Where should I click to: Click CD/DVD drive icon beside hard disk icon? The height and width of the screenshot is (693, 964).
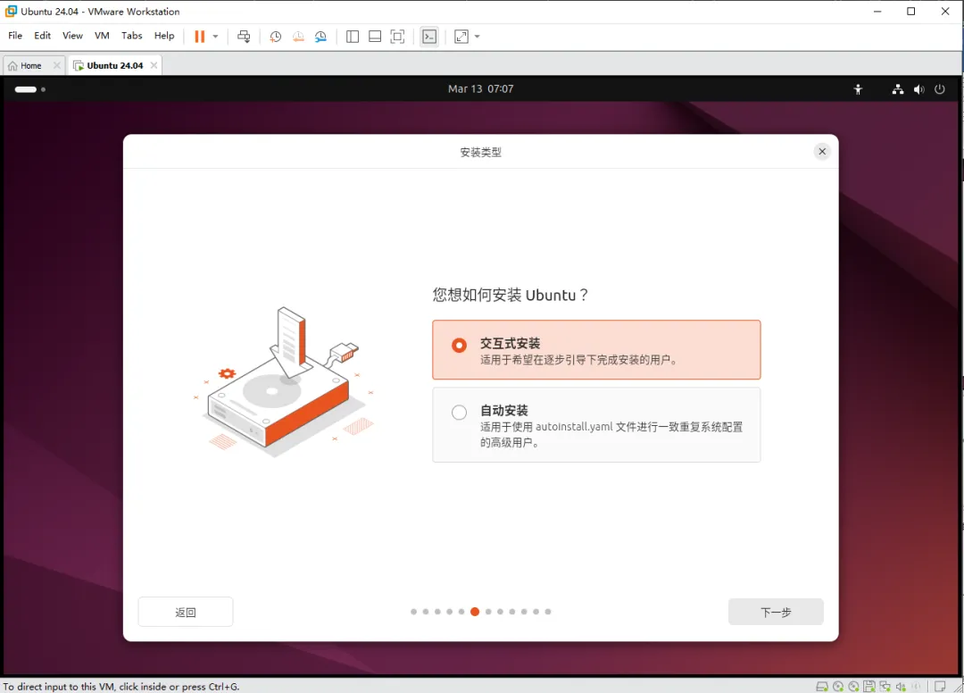click(838, 686)
